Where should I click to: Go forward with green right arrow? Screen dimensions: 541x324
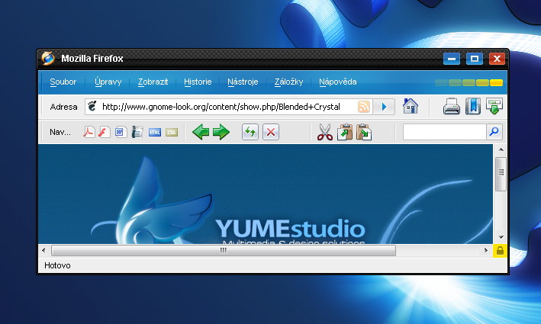coord(221,132)
